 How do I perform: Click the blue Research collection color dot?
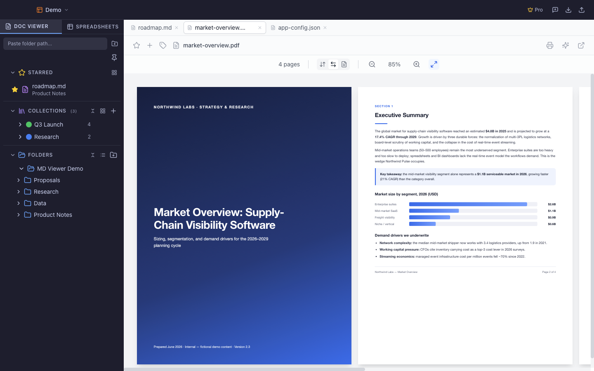[29, 137]
